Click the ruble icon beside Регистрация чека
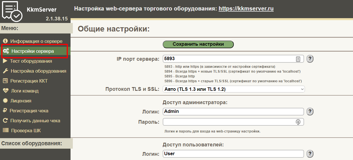The width and height of the screenshot is (353, 160). point(5,111)
